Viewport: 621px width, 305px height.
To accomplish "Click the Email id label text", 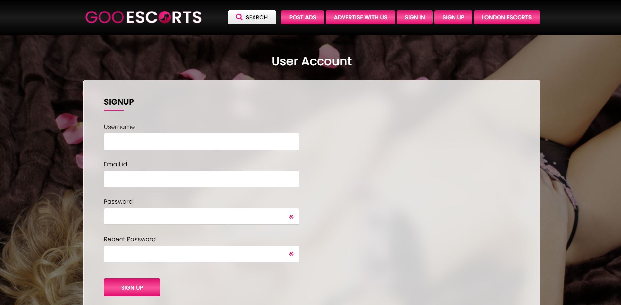I will click(115, 164).
